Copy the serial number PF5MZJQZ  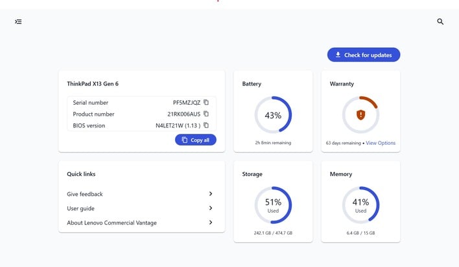click(206, 102)
